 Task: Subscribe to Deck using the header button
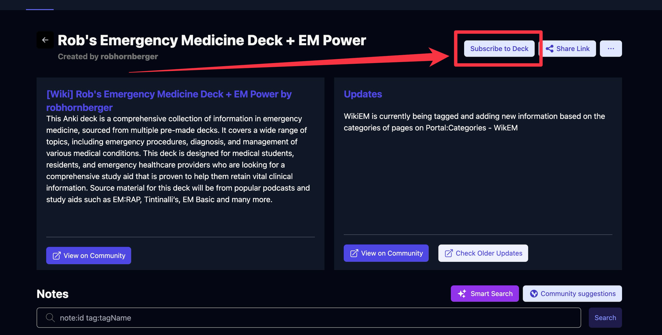[499, 49]
